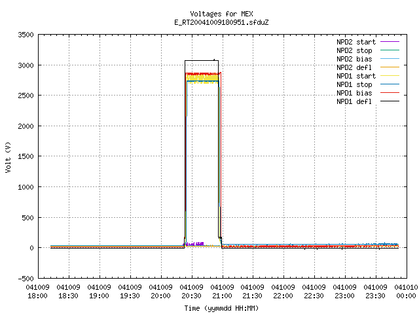Screen dimensions: 419x314
Task: Click the 'NPD2 defl' legend label
Action: (354, 67)
